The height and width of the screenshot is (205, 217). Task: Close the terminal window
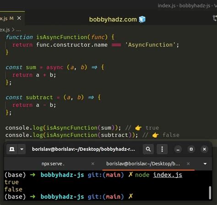pyautogui.click(x=204, y=149)
